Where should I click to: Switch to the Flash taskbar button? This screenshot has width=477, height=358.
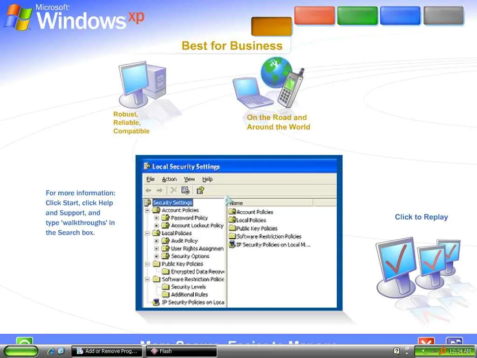[x=181, y=351]
